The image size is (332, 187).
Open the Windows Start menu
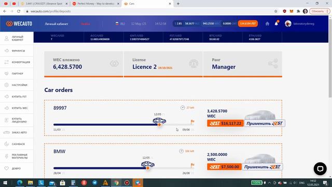coord(5,183)
